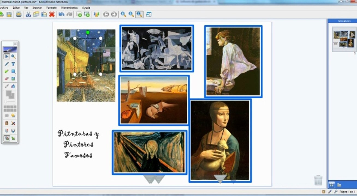Toggle the thumbnail view button
This screenshot has height=196, width=357.
[x=332, y=185]
